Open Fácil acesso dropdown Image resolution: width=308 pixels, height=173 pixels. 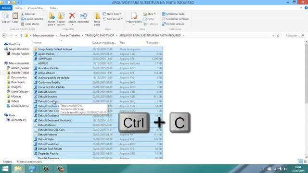click(x=113, y=19)
